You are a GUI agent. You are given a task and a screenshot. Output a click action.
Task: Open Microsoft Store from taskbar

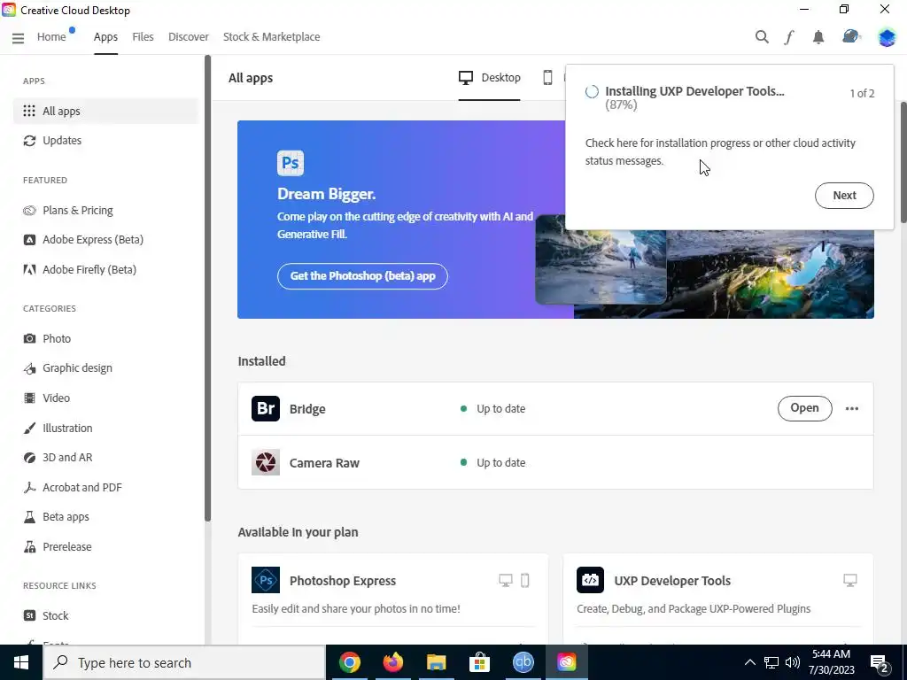(479, 662)
